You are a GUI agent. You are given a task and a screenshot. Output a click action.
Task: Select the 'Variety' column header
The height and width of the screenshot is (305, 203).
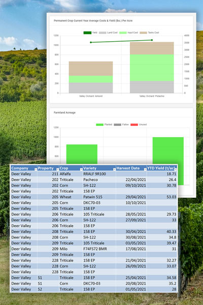[x=99, y=168]
